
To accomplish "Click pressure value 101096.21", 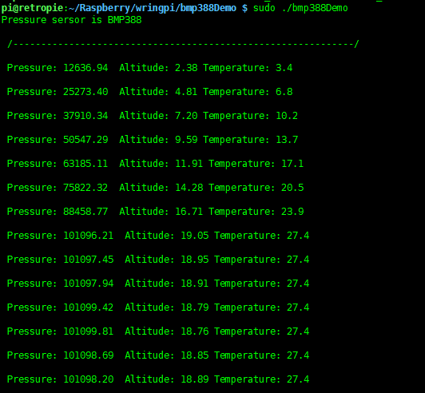I will [89, 236].
